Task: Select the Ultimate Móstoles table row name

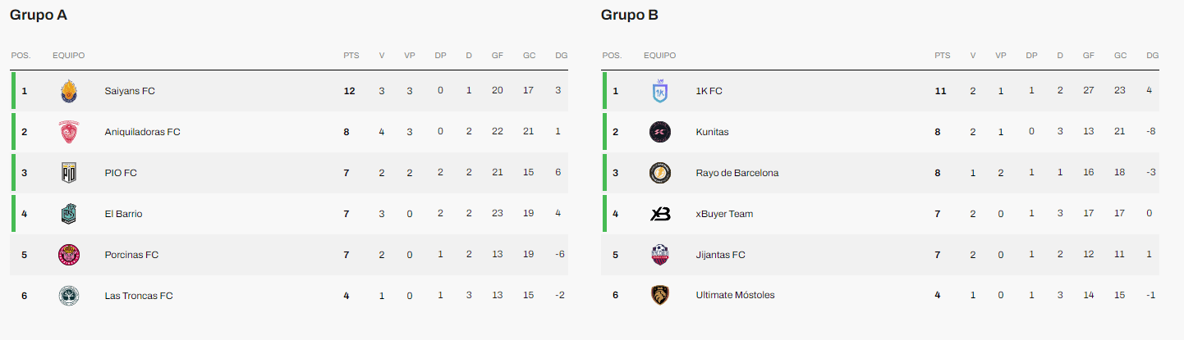Action: pyautogui.click(x=735, y=296)
